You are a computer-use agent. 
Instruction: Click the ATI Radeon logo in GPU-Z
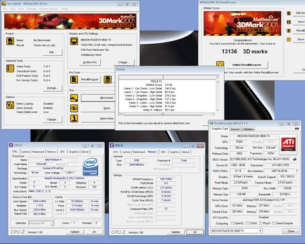point(288,144)
